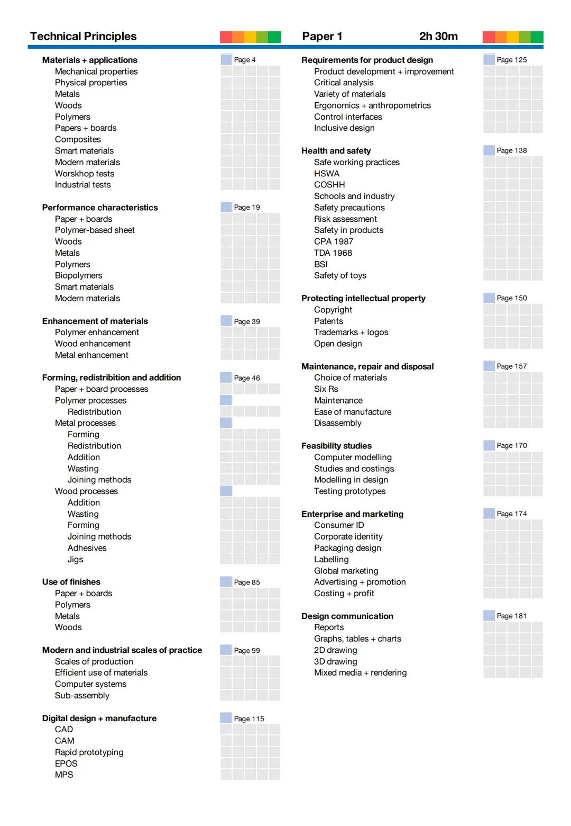The image size is (571, 826).
Task: Click the Technical Principles title
Action: (84, 36)
